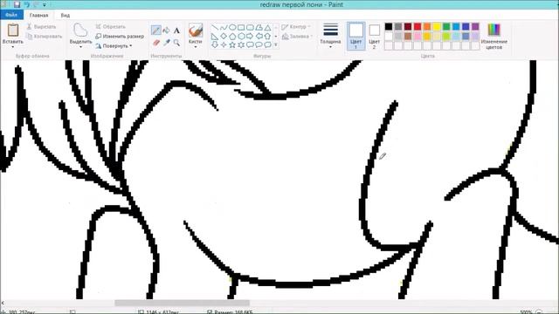Pick the black color swatch
This screenshot has height=314, width=559.
pos(389,26)
